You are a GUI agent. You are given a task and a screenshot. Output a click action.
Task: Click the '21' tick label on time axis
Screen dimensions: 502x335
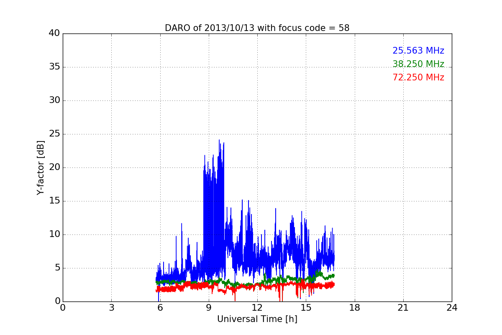(403, 308)
